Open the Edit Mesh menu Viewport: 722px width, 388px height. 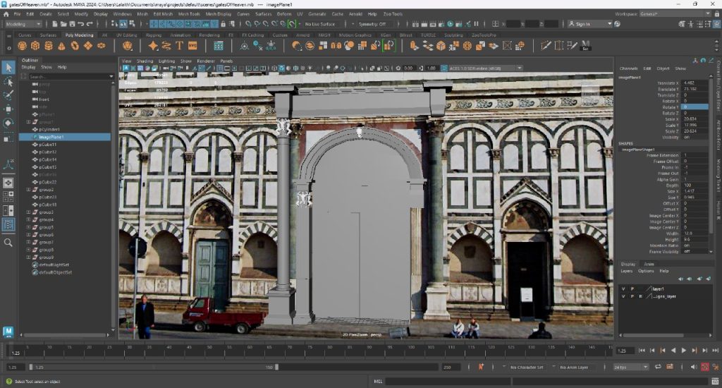[163, 14]
